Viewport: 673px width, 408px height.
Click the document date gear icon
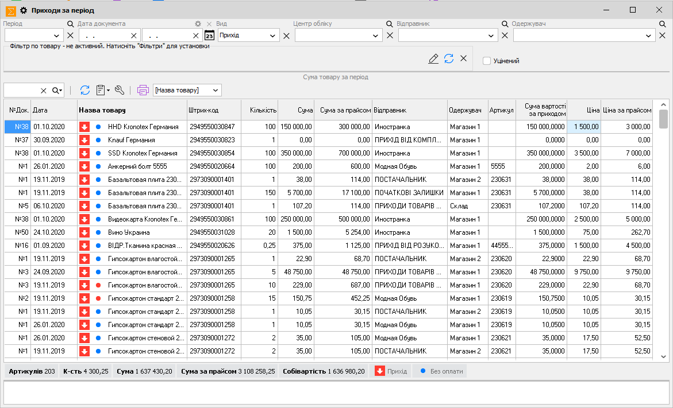198,24
